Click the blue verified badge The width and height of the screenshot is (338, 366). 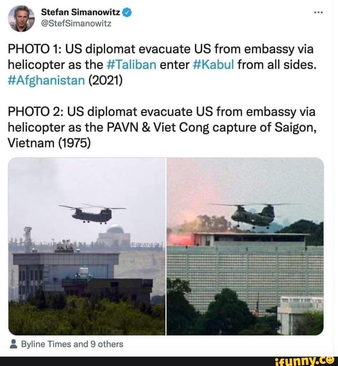tap(127, 13)
